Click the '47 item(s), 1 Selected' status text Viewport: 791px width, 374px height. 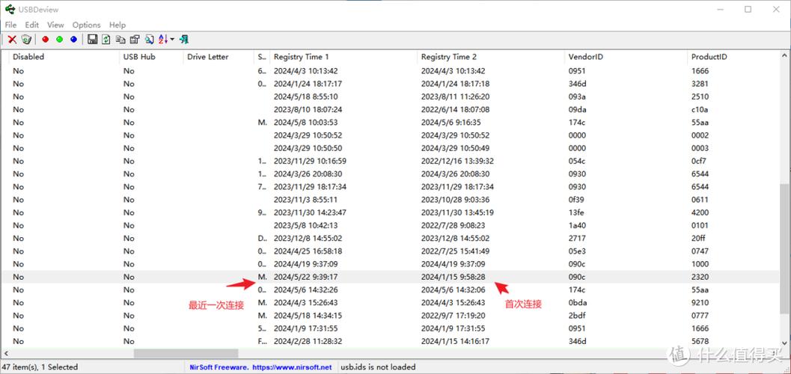pyautogui.click(x=40, y=367)
